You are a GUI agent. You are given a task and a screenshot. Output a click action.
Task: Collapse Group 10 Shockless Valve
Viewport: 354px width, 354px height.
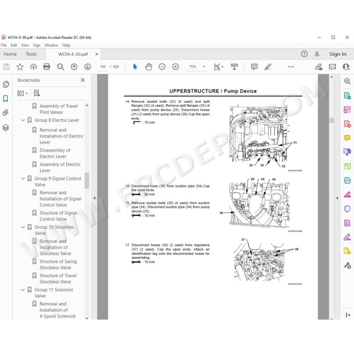tap(23, 227)
